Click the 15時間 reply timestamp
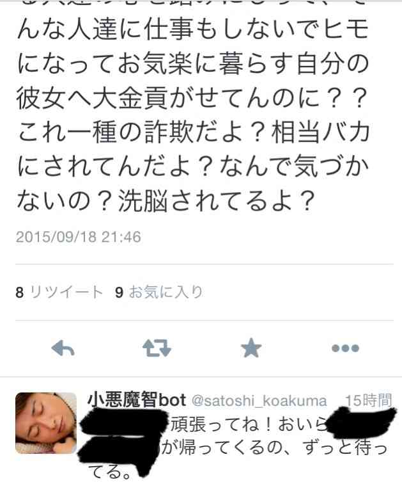This screenshot has height=491, width=402. [368, 400]
